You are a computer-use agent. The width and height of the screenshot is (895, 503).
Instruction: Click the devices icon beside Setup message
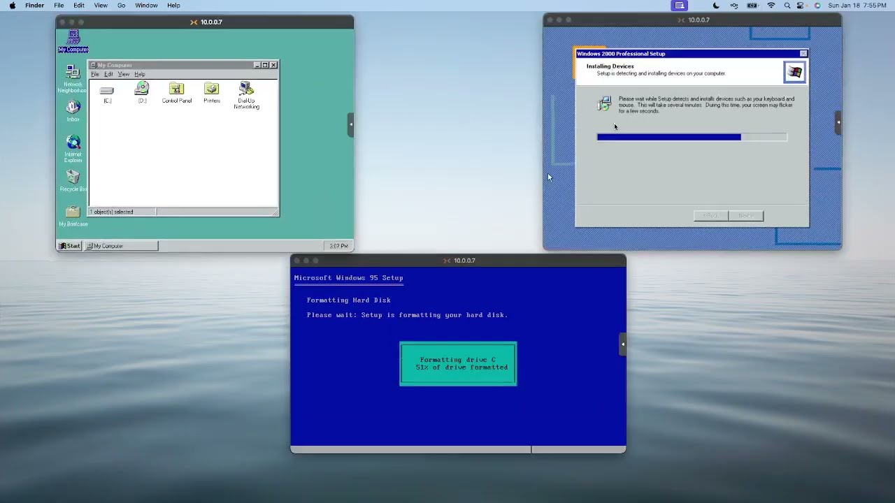(x=604, y=104)
